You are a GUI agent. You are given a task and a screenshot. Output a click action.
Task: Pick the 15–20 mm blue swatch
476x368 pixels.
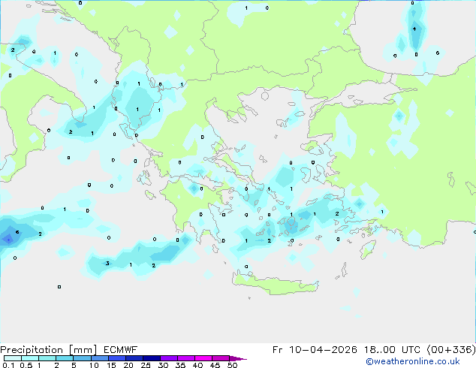[x=116, y=358]
